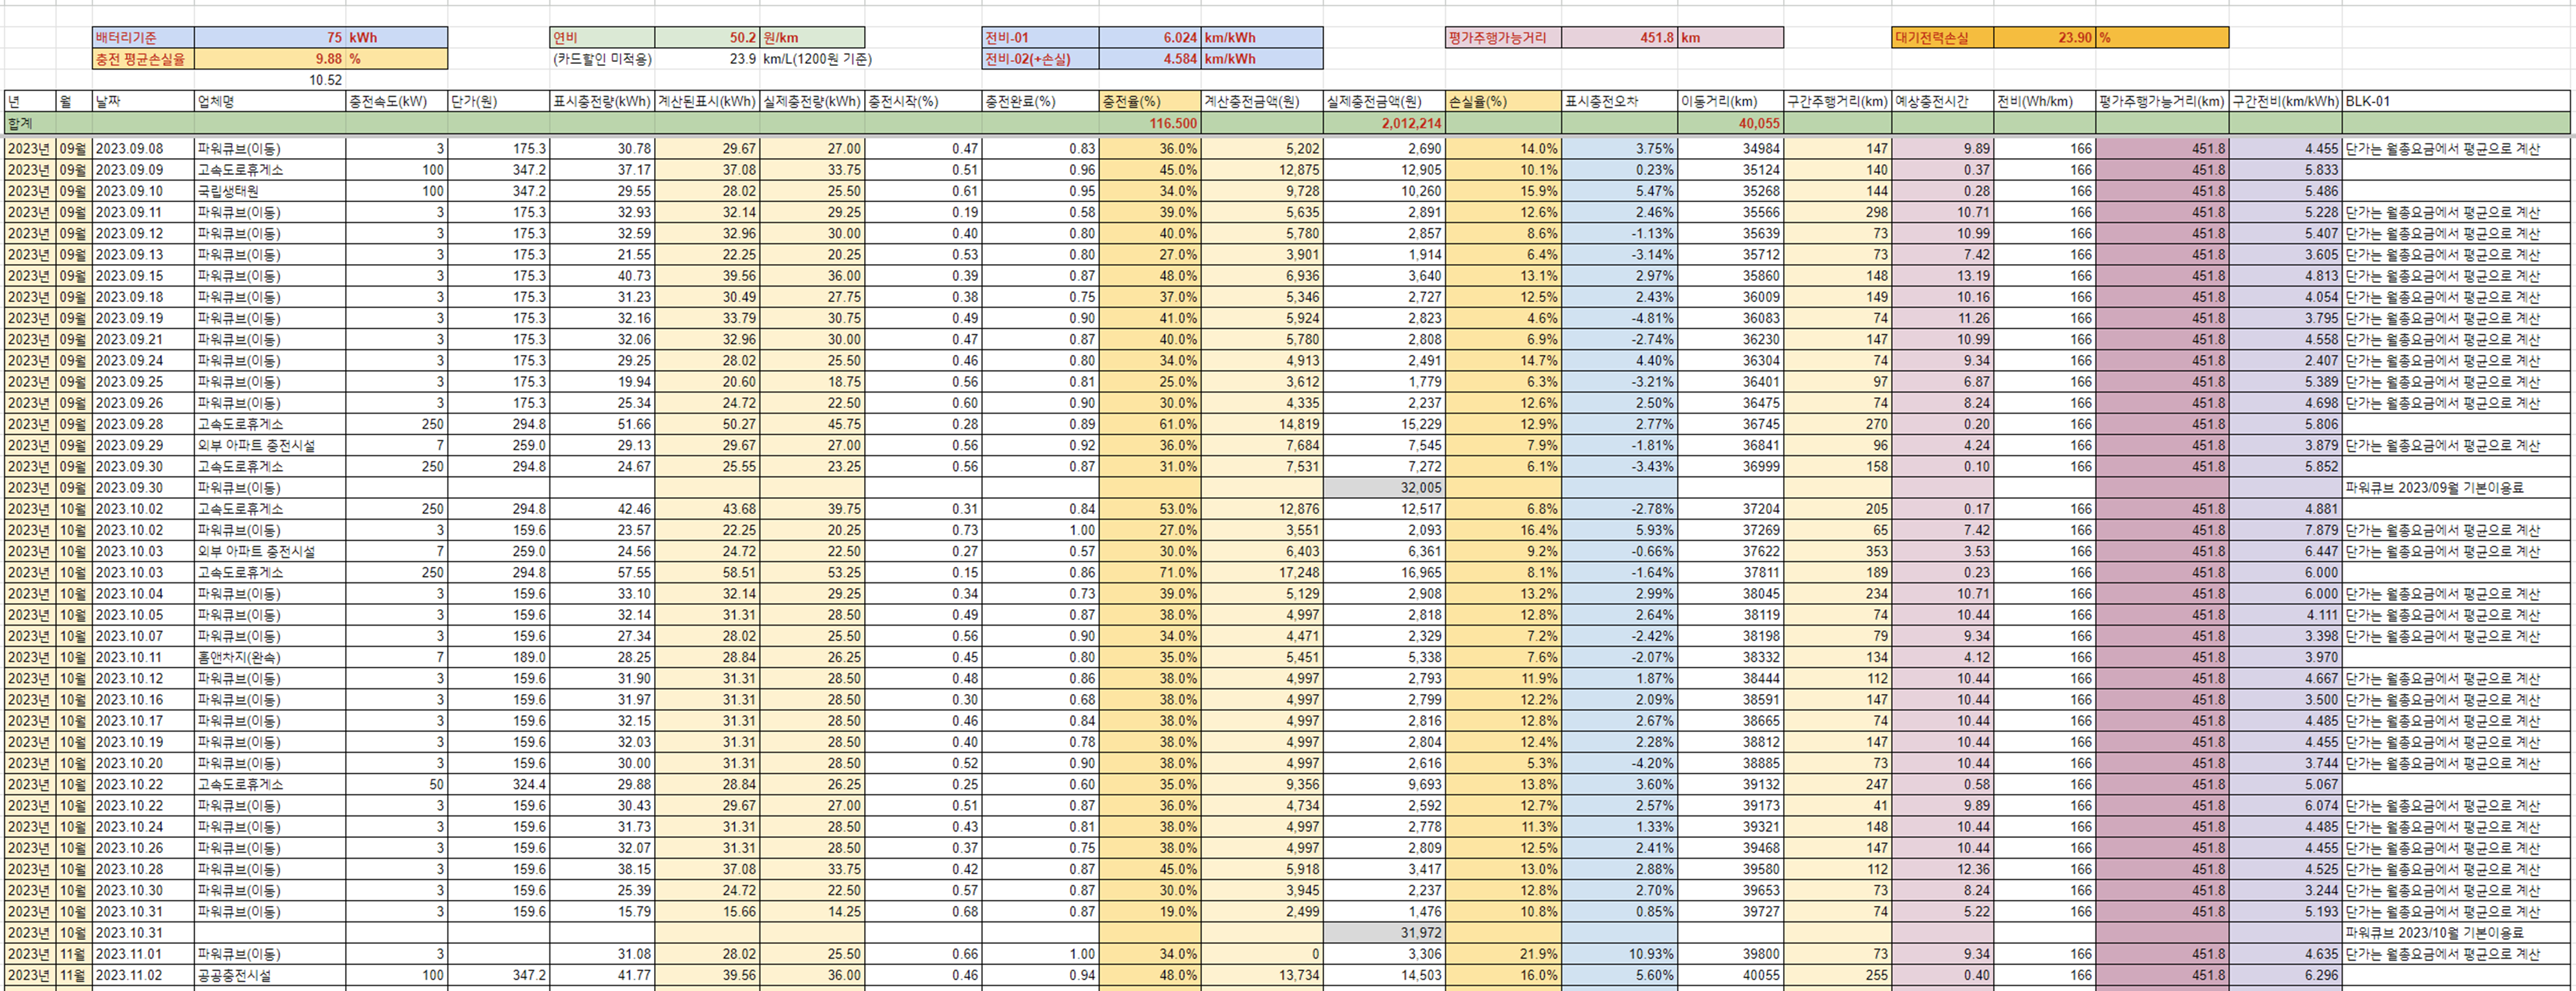Screen dimensions: 2576x991
Task: Click the 충전속도(kW) column header
Action: point(396,102)
